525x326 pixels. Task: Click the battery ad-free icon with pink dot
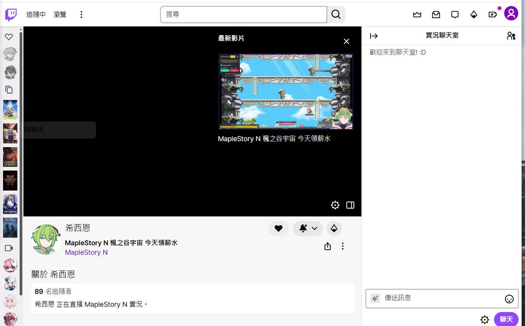pos(493,14)
